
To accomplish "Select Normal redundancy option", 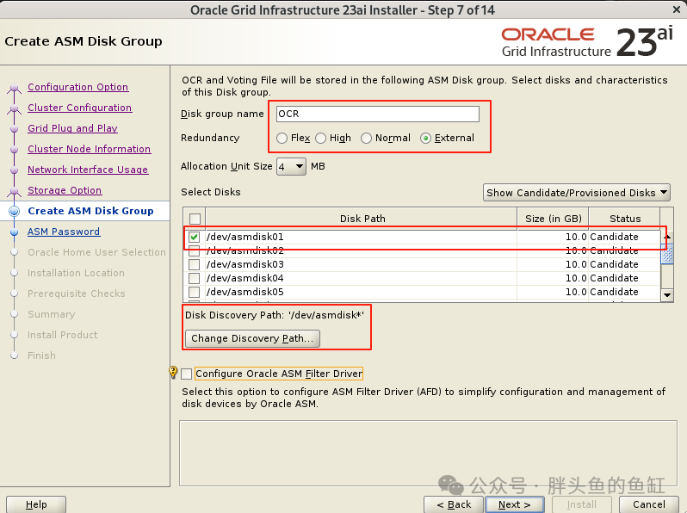I will (366, 138).
